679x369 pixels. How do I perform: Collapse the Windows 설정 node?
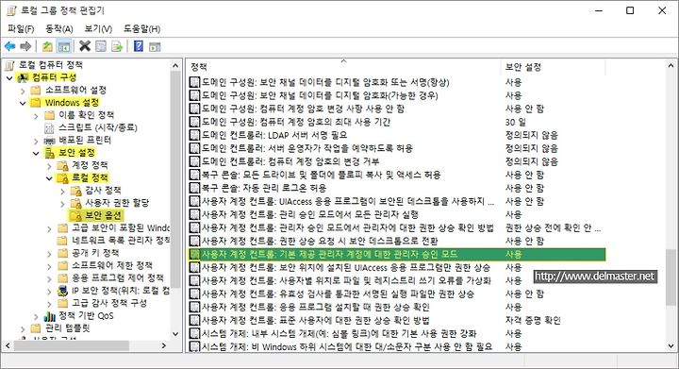[23, 103]
